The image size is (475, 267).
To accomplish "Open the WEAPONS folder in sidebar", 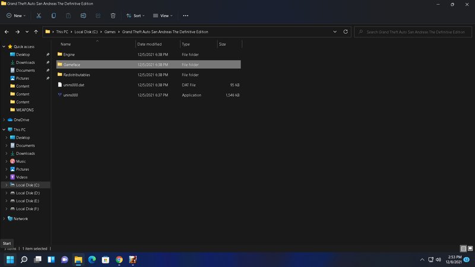I will (24, 110).
